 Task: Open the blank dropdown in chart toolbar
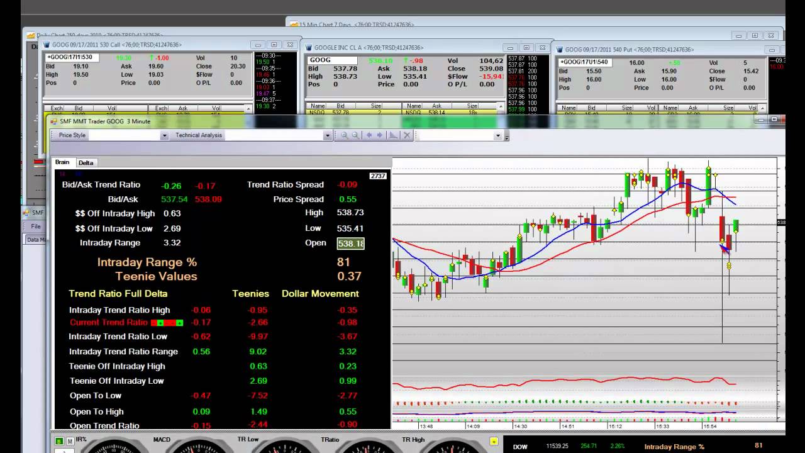click(x=497, y=135)
